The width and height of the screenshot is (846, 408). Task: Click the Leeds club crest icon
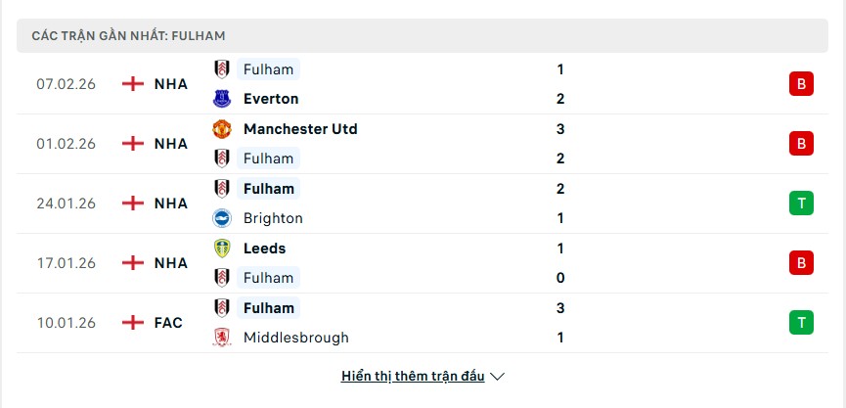point(222,249)
